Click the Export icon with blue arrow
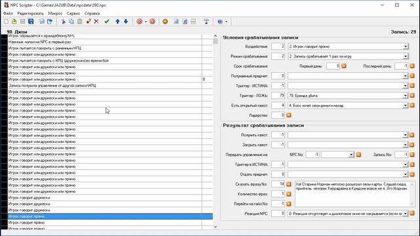Viewport: 420px width, 236px height. pyautogui.click(x=50, y=22)
